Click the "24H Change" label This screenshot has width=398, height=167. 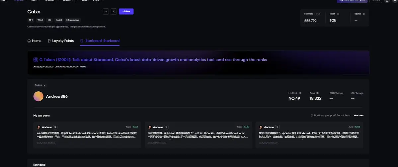click(336, 93)
